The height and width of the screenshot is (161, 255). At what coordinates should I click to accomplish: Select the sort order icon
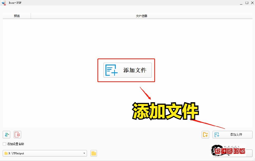click(x=6, y=134)
